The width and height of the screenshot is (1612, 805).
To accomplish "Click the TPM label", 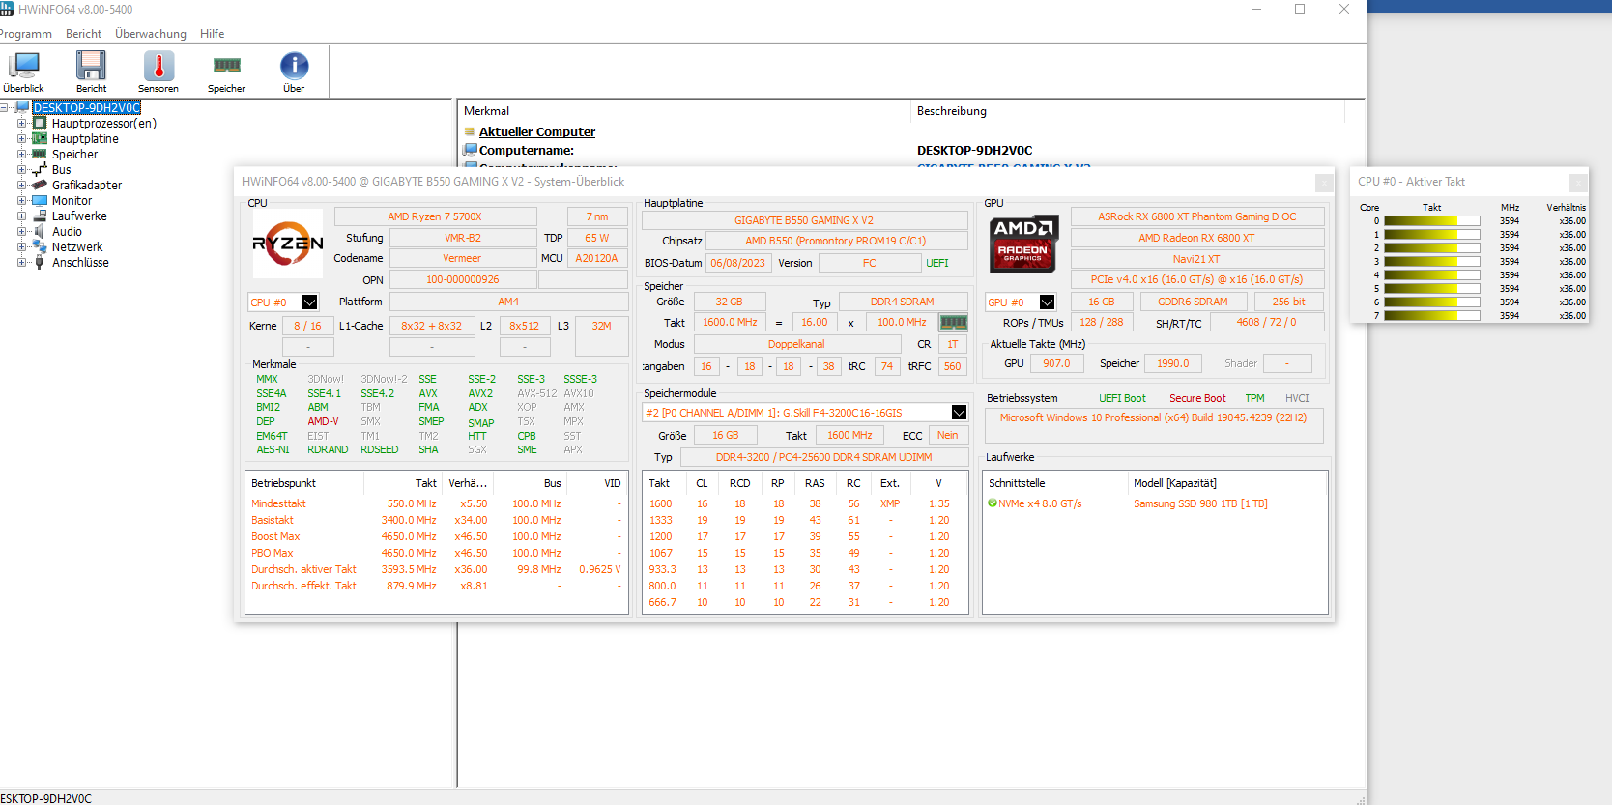I will pyautogui.click(x=1254, y=398).
